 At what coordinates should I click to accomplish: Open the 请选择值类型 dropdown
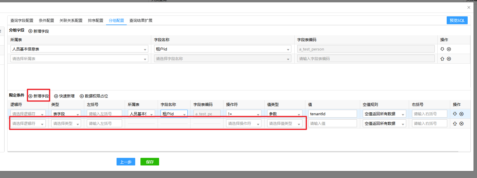(284, 123)
